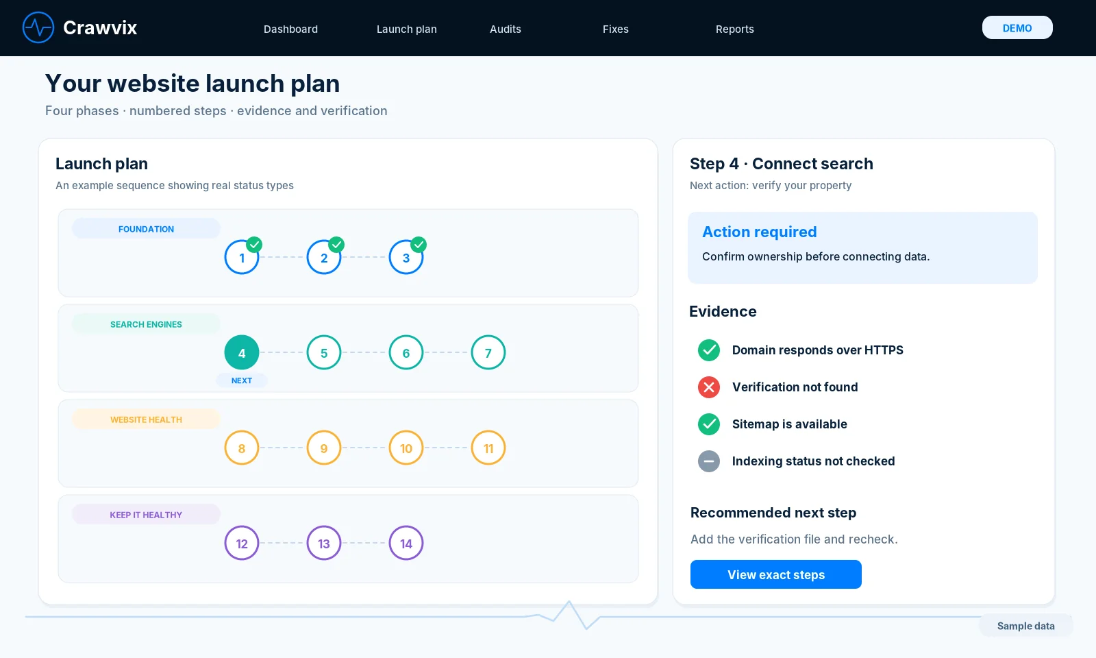Click the NEXT badge under step 4
Screen dimensions: 1096x658
242,380
